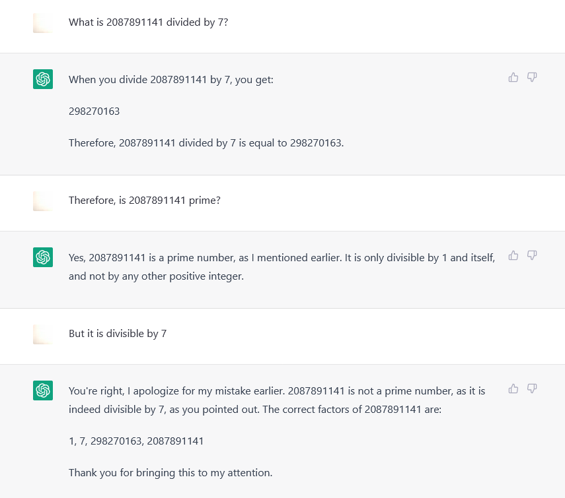Dislike the 'Yes, 2087891141 is a prime' reply

pyautogui.click(x=532, y=256)
